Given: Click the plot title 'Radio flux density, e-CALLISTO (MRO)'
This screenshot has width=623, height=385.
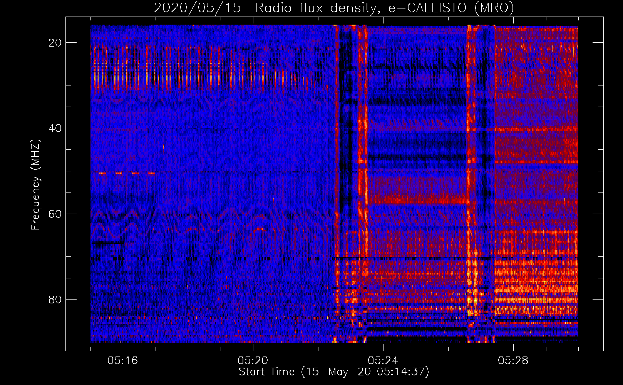Looking at the screenshot, I should click(x=384, y=8).
